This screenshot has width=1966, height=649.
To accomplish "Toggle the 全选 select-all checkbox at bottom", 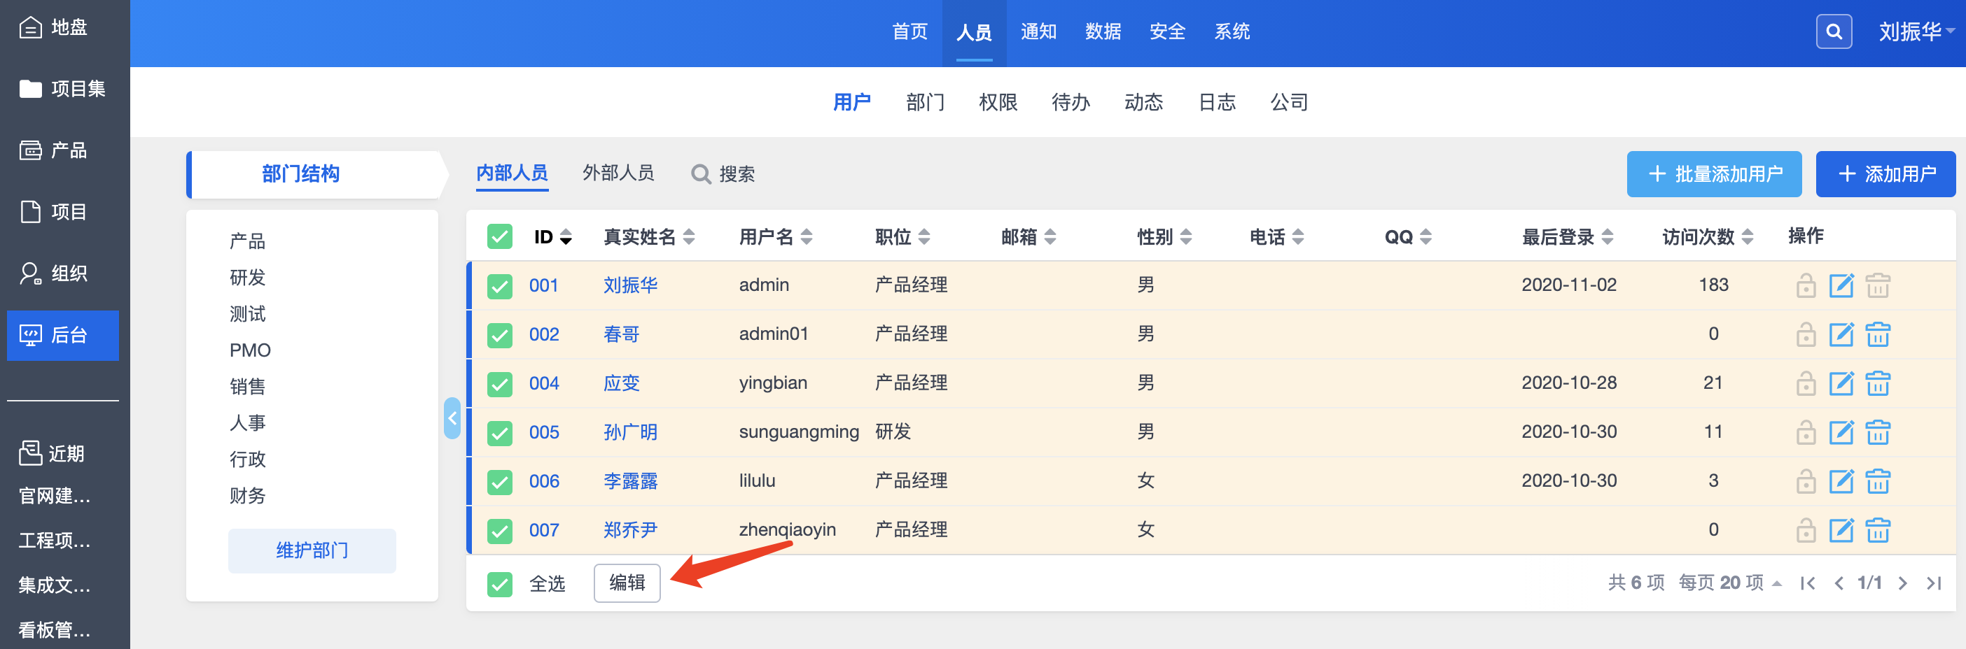I will tap(500, 584).
